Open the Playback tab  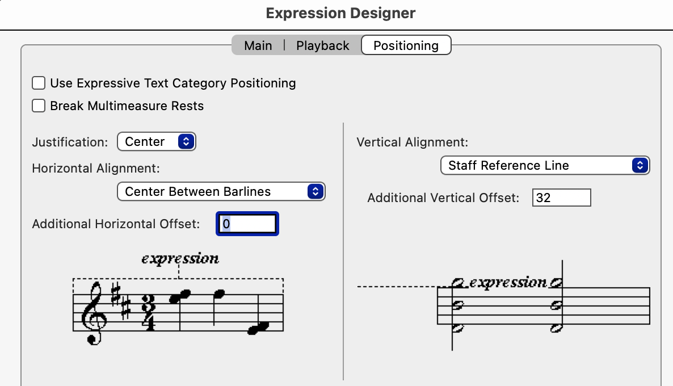click(x=322, y=45)
